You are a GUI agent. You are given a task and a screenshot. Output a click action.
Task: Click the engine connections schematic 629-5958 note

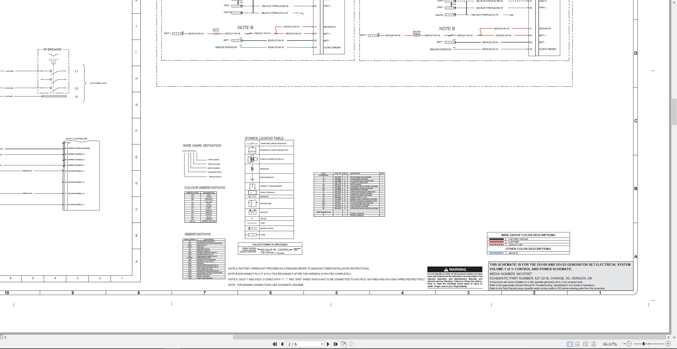pos(266,285)
